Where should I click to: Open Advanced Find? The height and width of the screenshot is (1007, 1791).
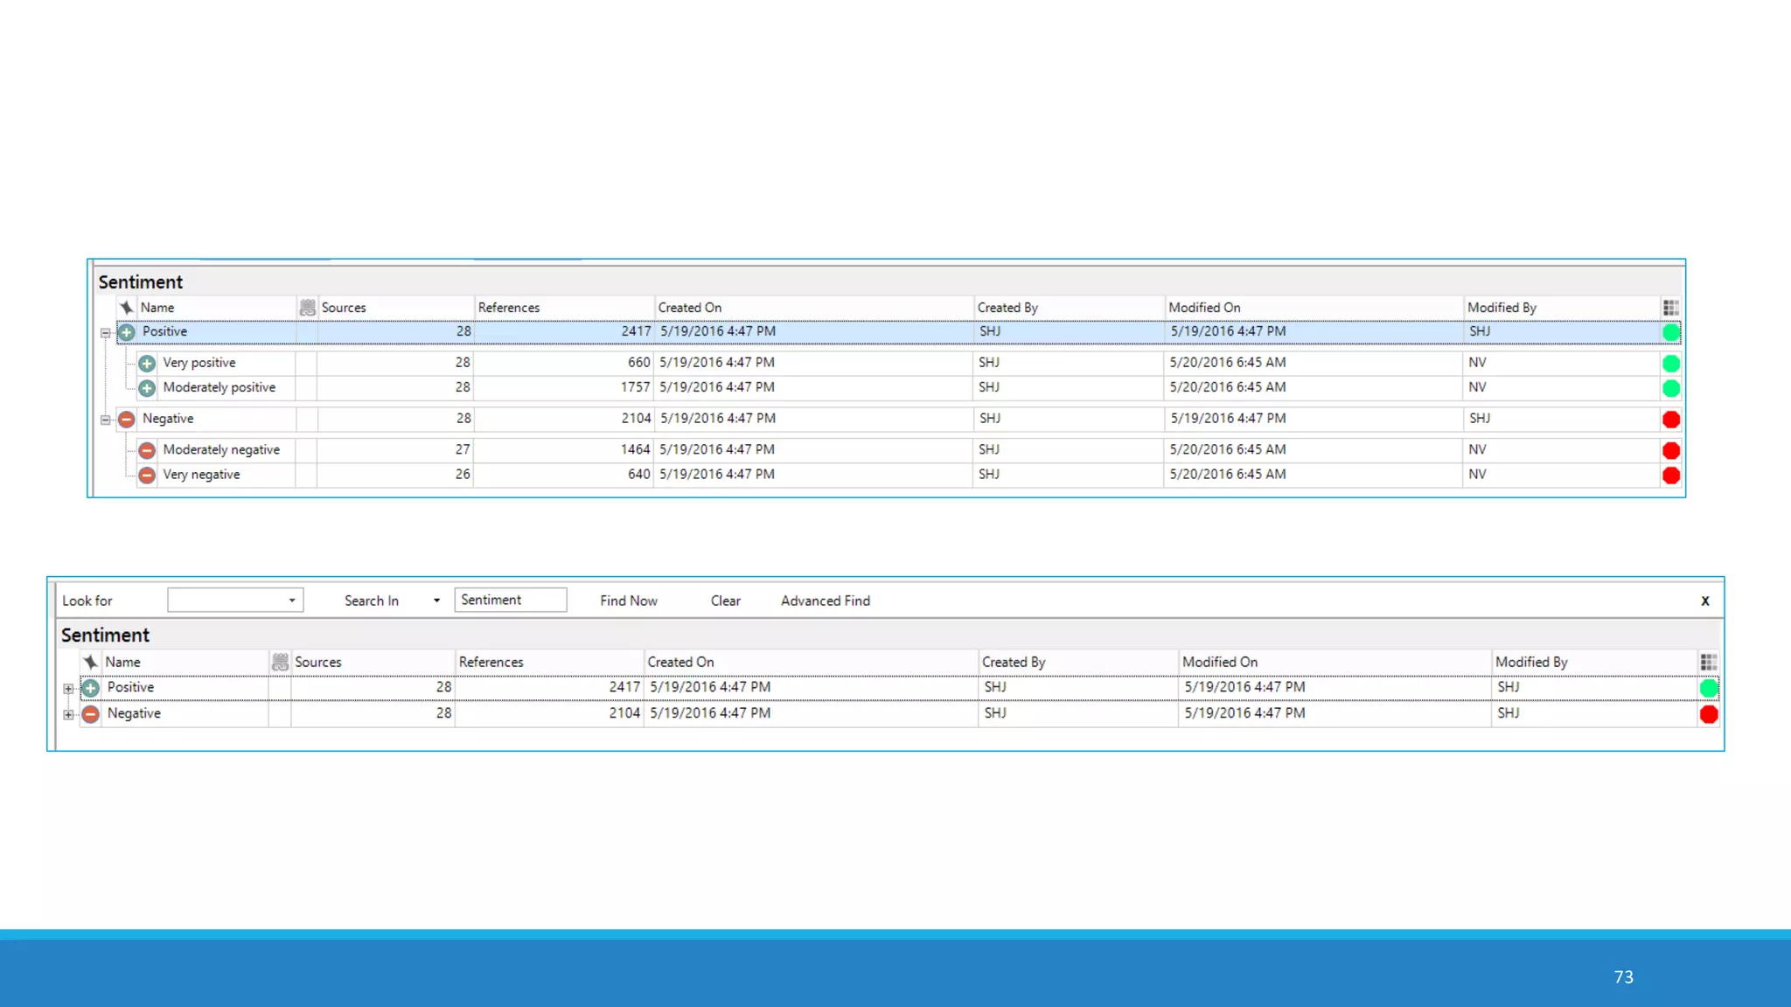[825, 601]
